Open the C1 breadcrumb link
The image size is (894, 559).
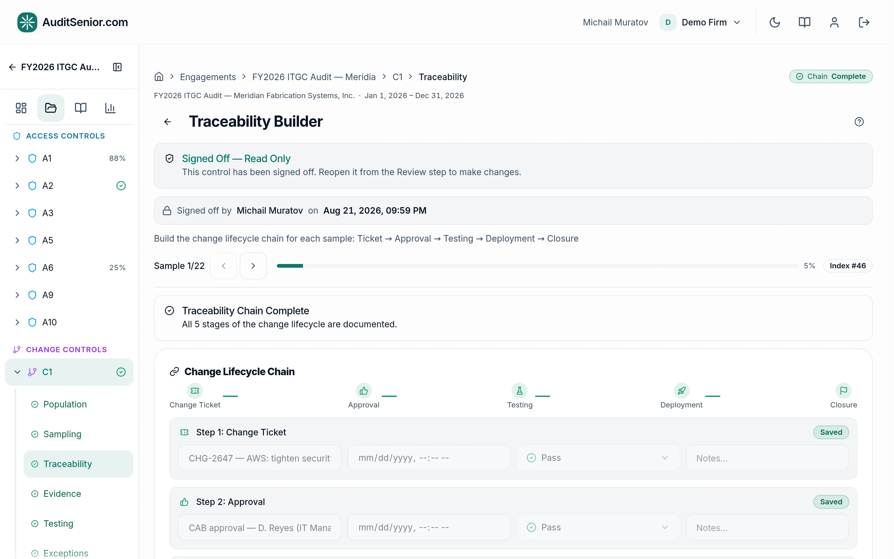tap(398, 77)
